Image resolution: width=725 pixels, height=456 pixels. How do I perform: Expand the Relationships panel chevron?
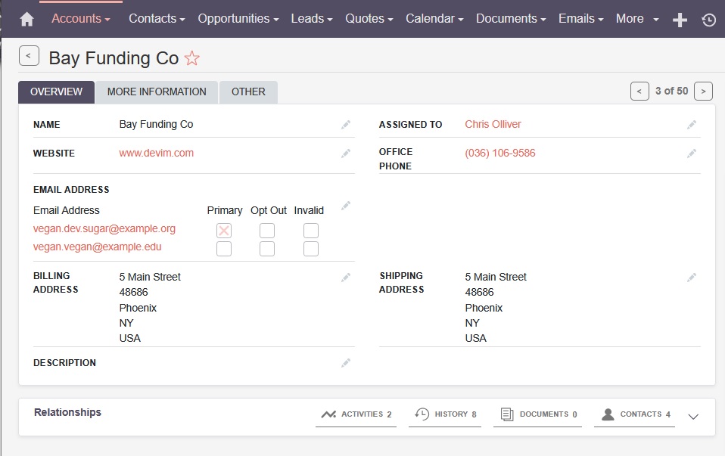[694, 416]
